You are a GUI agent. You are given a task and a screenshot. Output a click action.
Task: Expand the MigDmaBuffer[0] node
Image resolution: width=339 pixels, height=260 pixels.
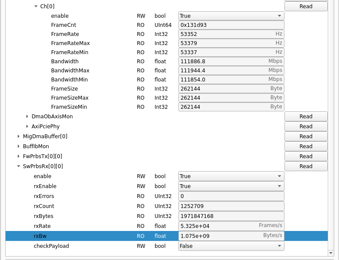click(19, 136)
